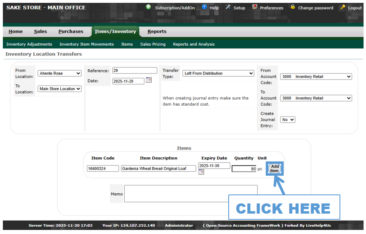This screenshot has height=234, width=366.
Task: Open the calendar picker beside the Date field
Action: pyautogui.click(x=149, y=80)
